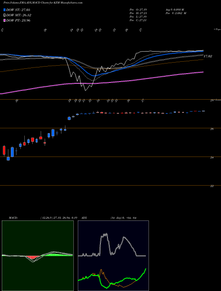Click the 'Pre L: 27.19' value
This screenshot has height=291, width=221.
point(138,17)
